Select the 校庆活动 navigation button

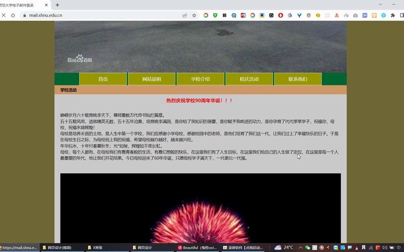249,79
